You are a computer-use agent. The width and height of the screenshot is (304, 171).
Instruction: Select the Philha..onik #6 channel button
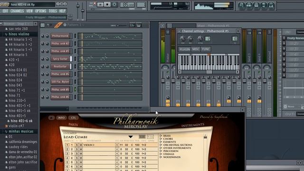(x=60, y=97)
